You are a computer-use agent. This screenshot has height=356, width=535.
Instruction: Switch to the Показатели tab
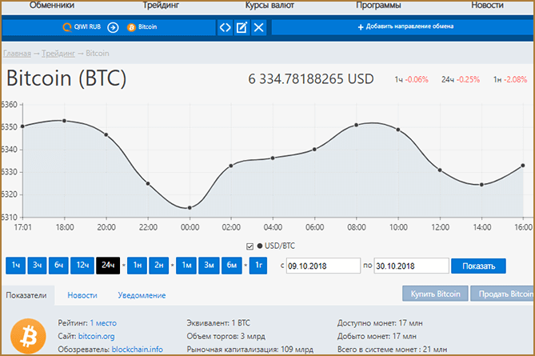(x=26, y=295)
